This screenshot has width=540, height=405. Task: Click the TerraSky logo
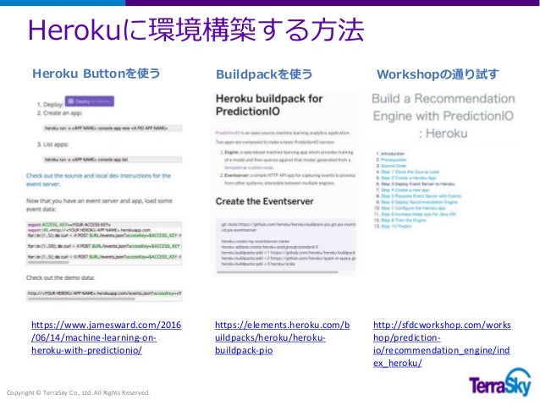click(x=500, y=382)
